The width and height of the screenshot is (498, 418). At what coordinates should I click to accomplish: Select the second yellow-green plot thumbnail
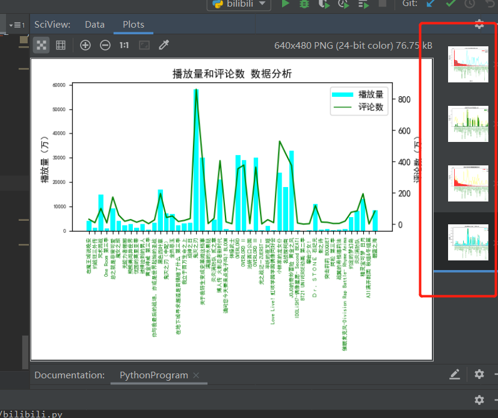click(468, 124)
